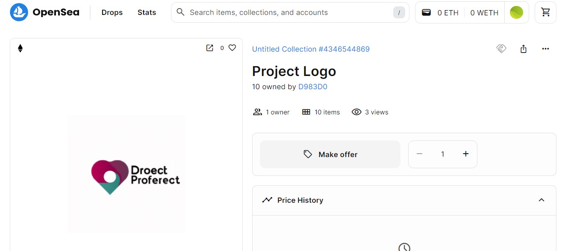Open the shopping cart

[545, 12]
